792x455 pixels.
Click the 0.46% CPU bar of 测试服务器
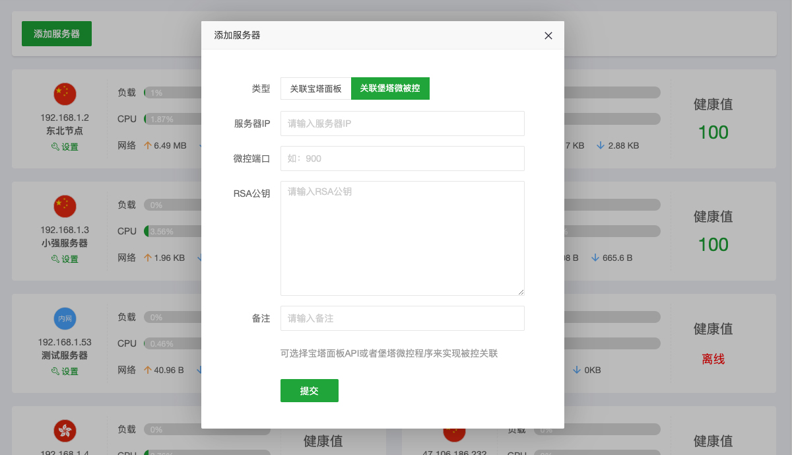pos(172,343)
